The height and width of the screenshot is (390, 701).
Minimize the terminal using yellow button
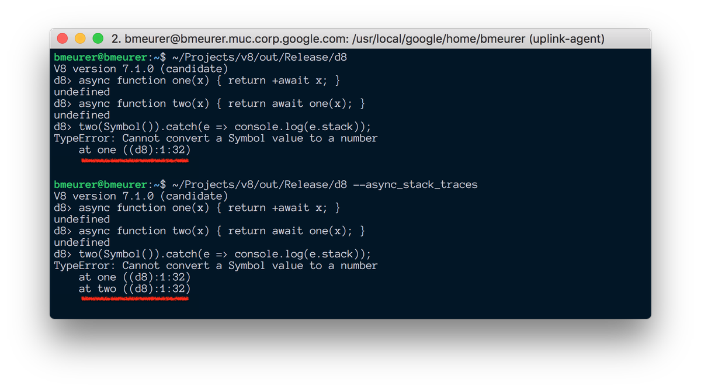[x=80, y=39]
